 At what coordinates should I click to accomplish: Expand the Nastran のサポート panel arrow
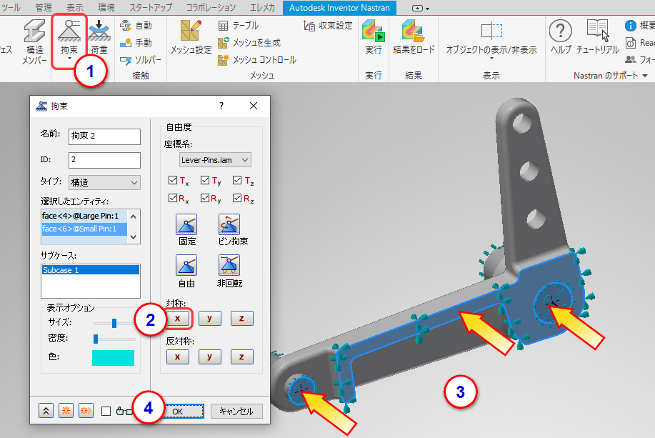(x=645, y=76)
